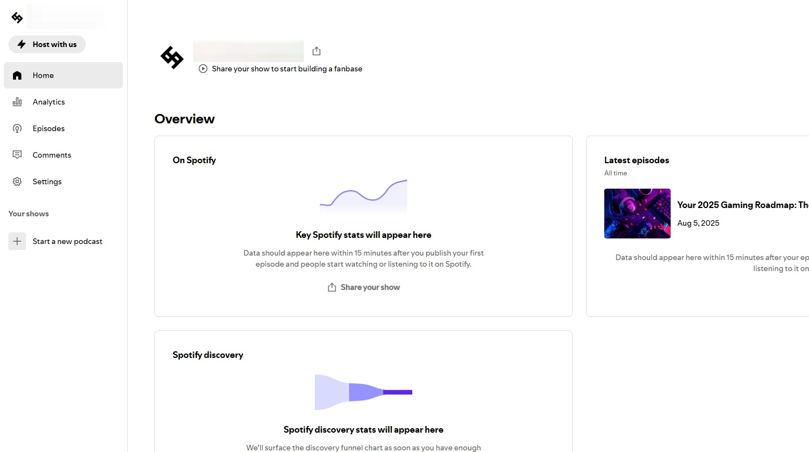809x452 pixels.
Task: Click the lightning bolt Host icon
Action: (x=22, y=44)
